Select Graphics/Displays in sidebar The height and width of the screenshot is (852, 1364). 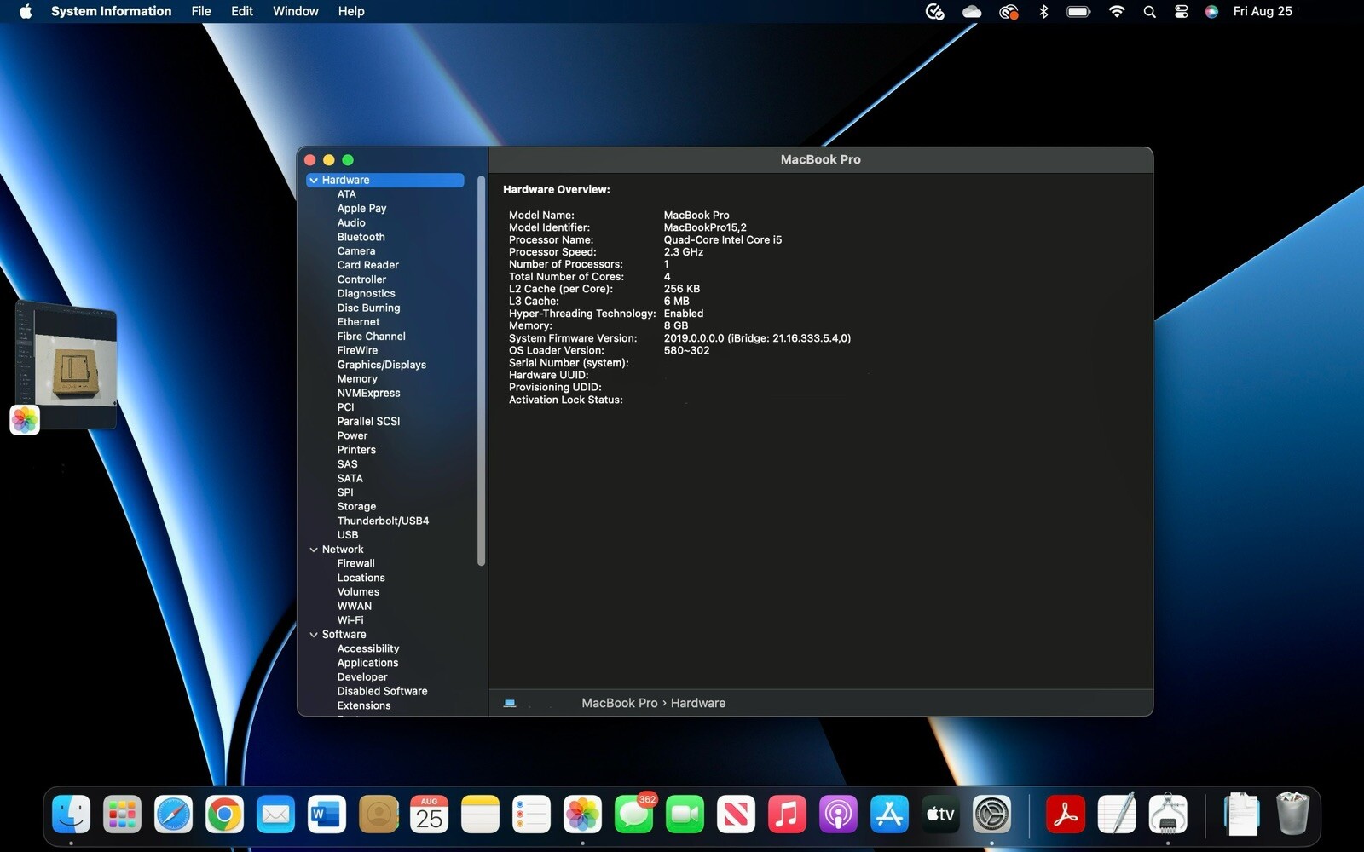click(x=382, y=365)
